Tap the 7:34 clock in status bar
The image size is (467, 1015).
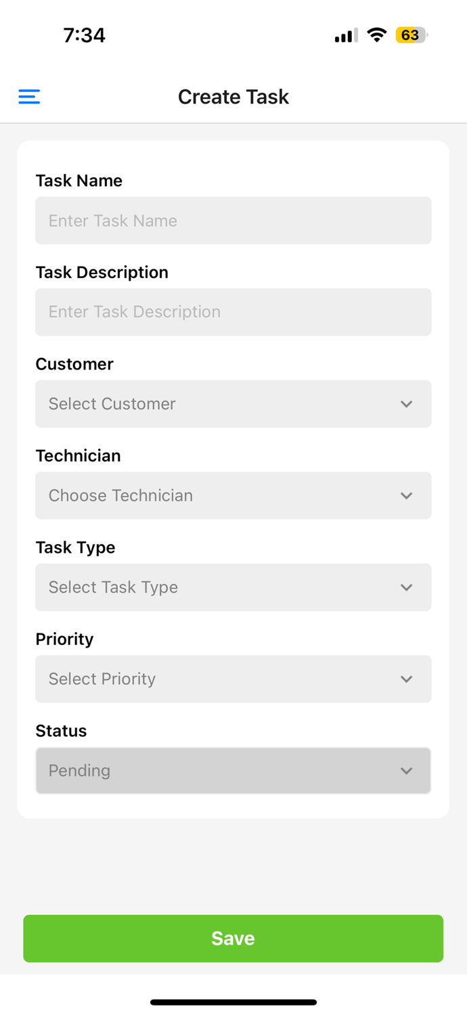pos(84,35)
